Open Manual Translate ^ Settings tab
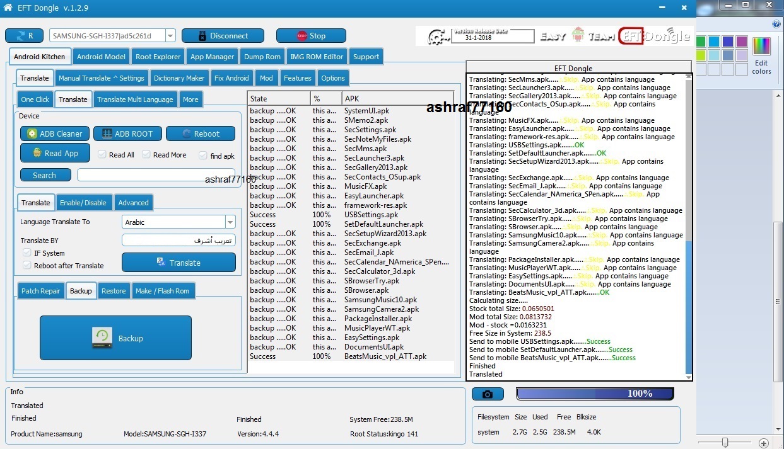 (102, 78)
